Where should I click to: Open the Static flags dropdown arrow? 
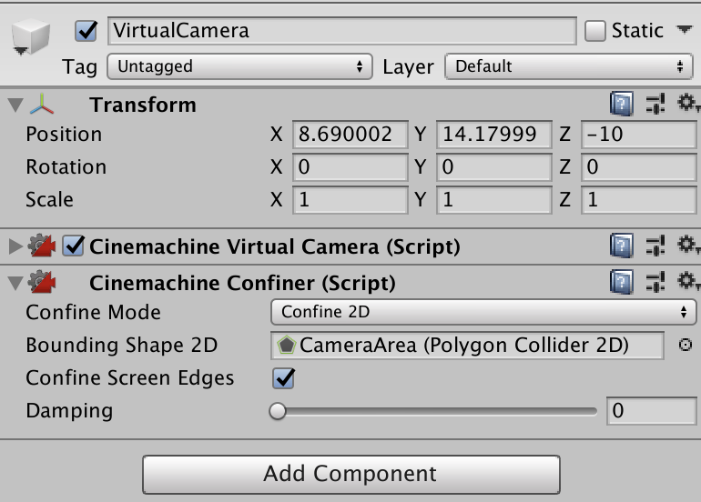[684, 30]
